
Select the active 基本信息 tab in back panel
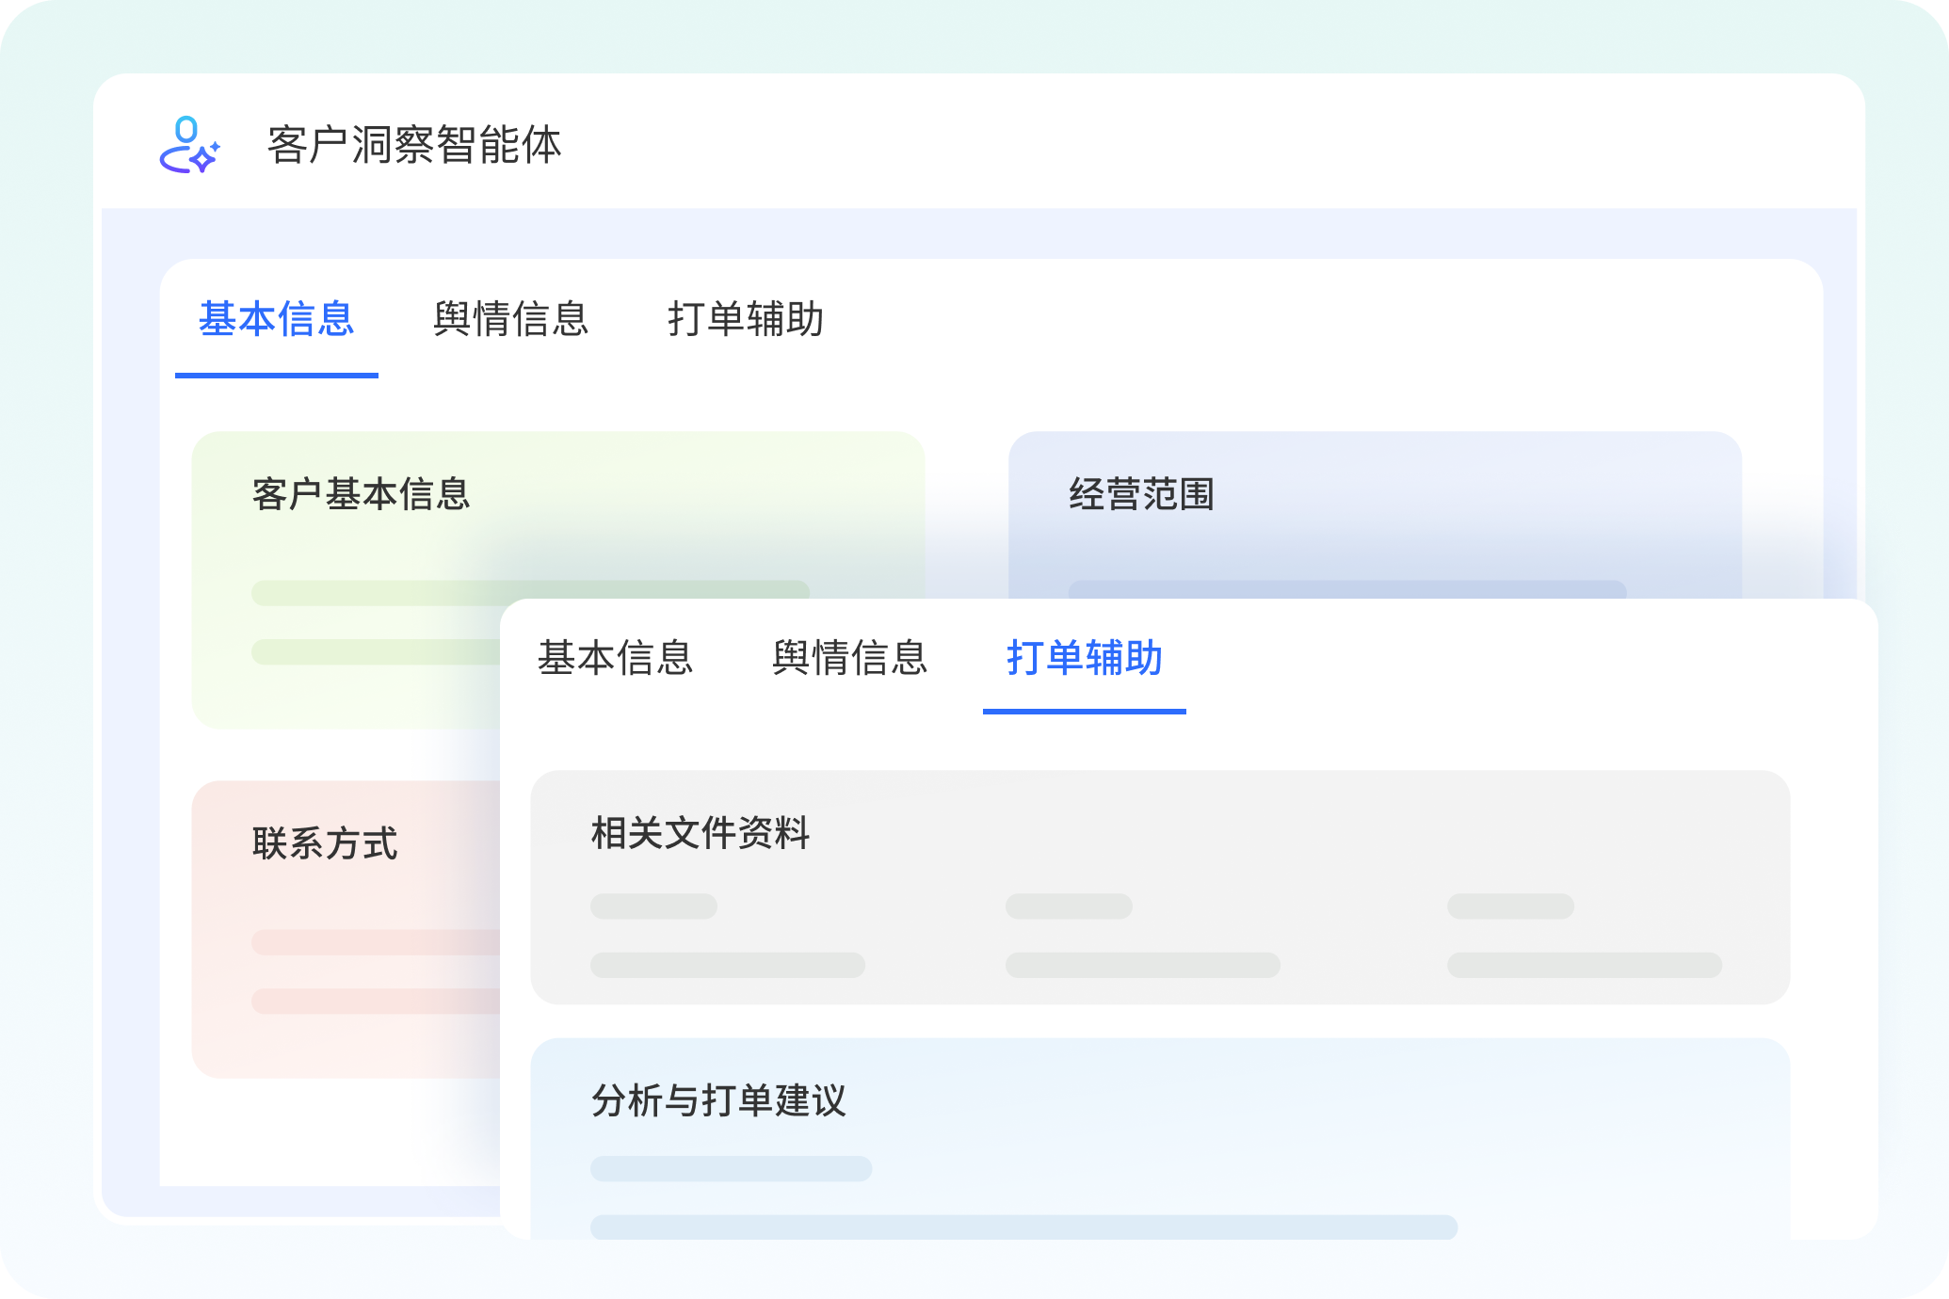[276, 319]
